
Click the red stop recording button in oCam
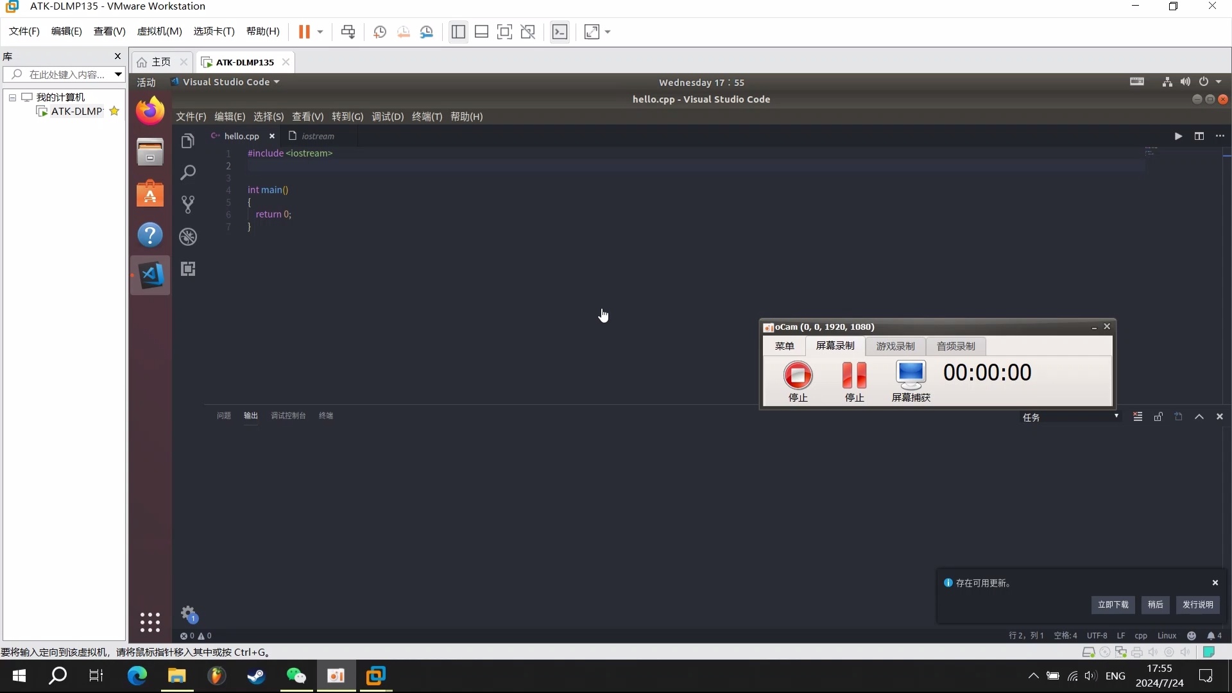798,375
